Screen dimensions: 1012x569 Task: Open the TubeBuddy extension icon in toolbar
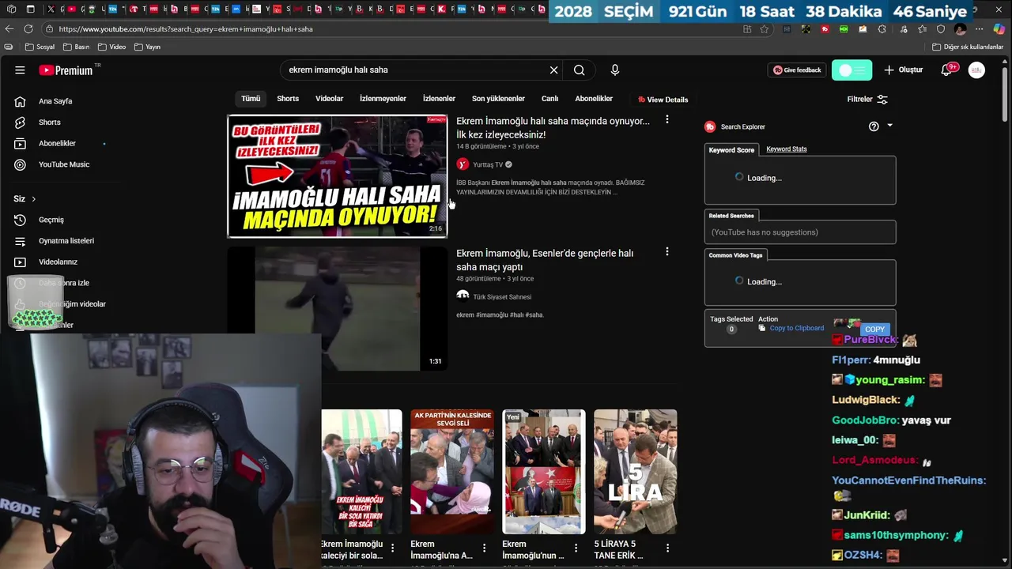(825, 29)
